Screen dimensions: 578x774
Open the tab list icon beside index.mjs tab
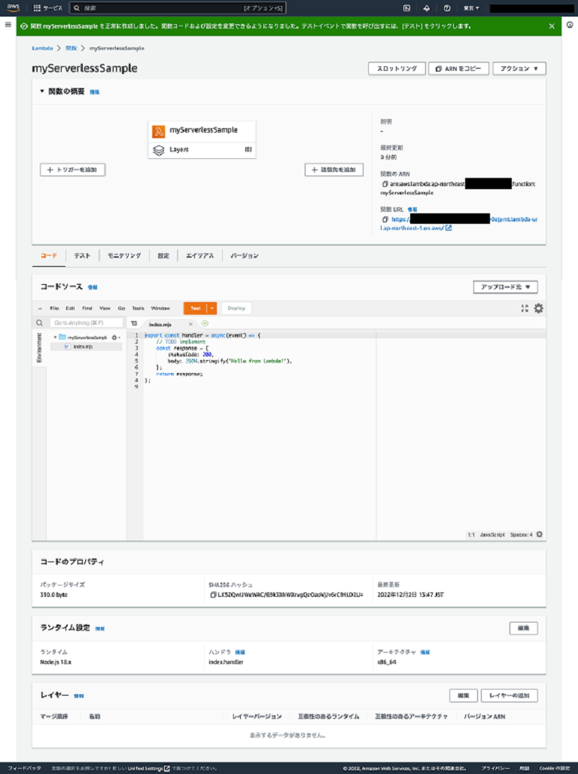point(134,323)
